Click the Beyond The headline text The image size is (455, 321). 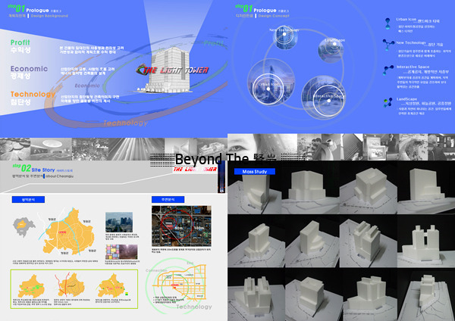[225, 159]
